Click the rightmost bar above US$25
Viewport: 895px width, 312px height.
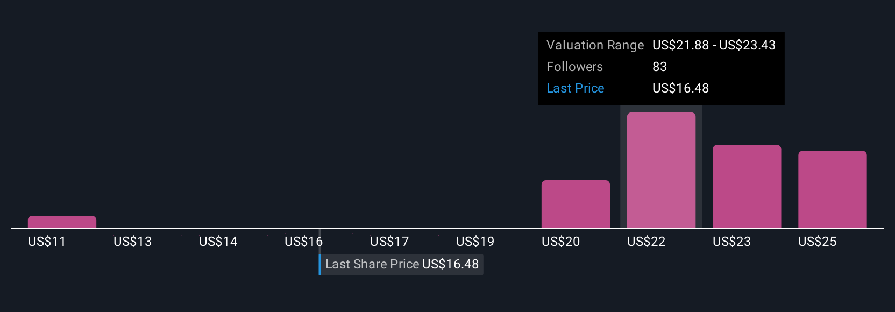click(x=832, y=189)
